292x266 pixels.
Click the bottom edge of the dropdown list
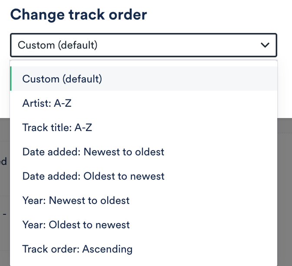(143, 264)
